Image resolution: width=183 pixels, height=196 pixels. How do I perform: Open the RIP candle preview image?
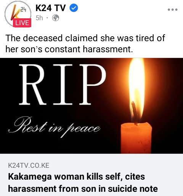(91, 106)
